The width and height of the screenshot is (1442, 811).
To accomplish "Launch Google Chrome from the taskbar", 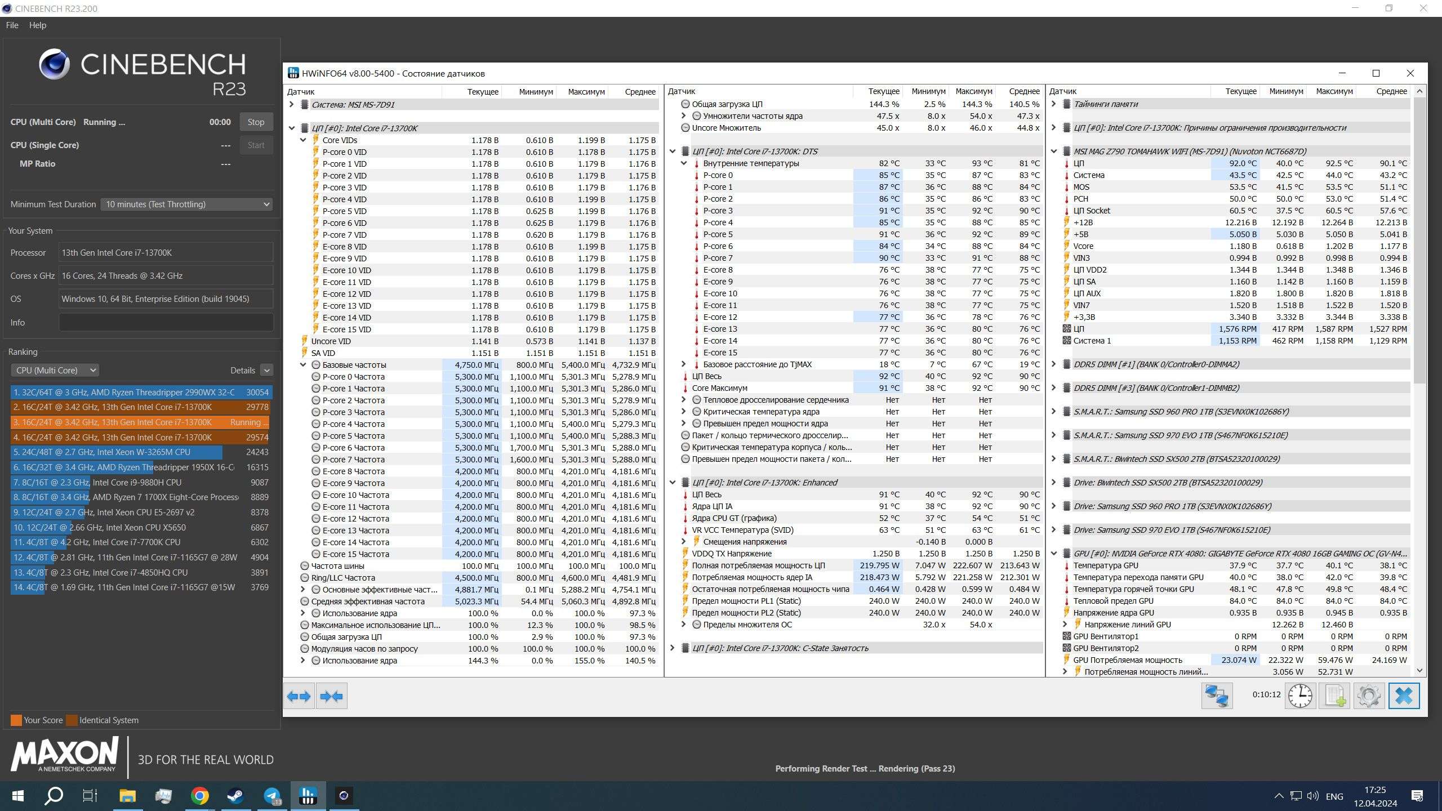I will 198,796.
